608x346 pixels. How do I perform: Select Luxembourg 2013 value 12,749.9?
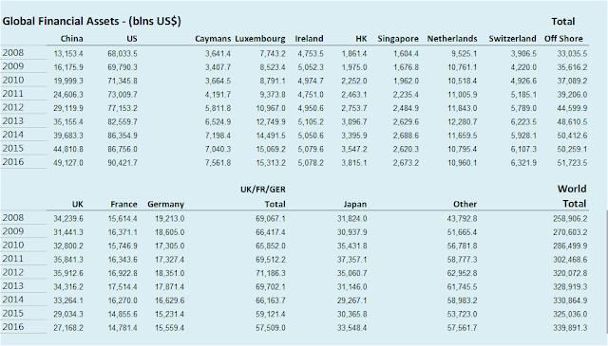[271, 122]
